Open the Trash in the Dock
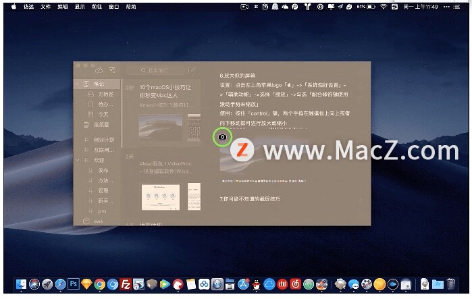The image size is (472, 299). [450, 284]
